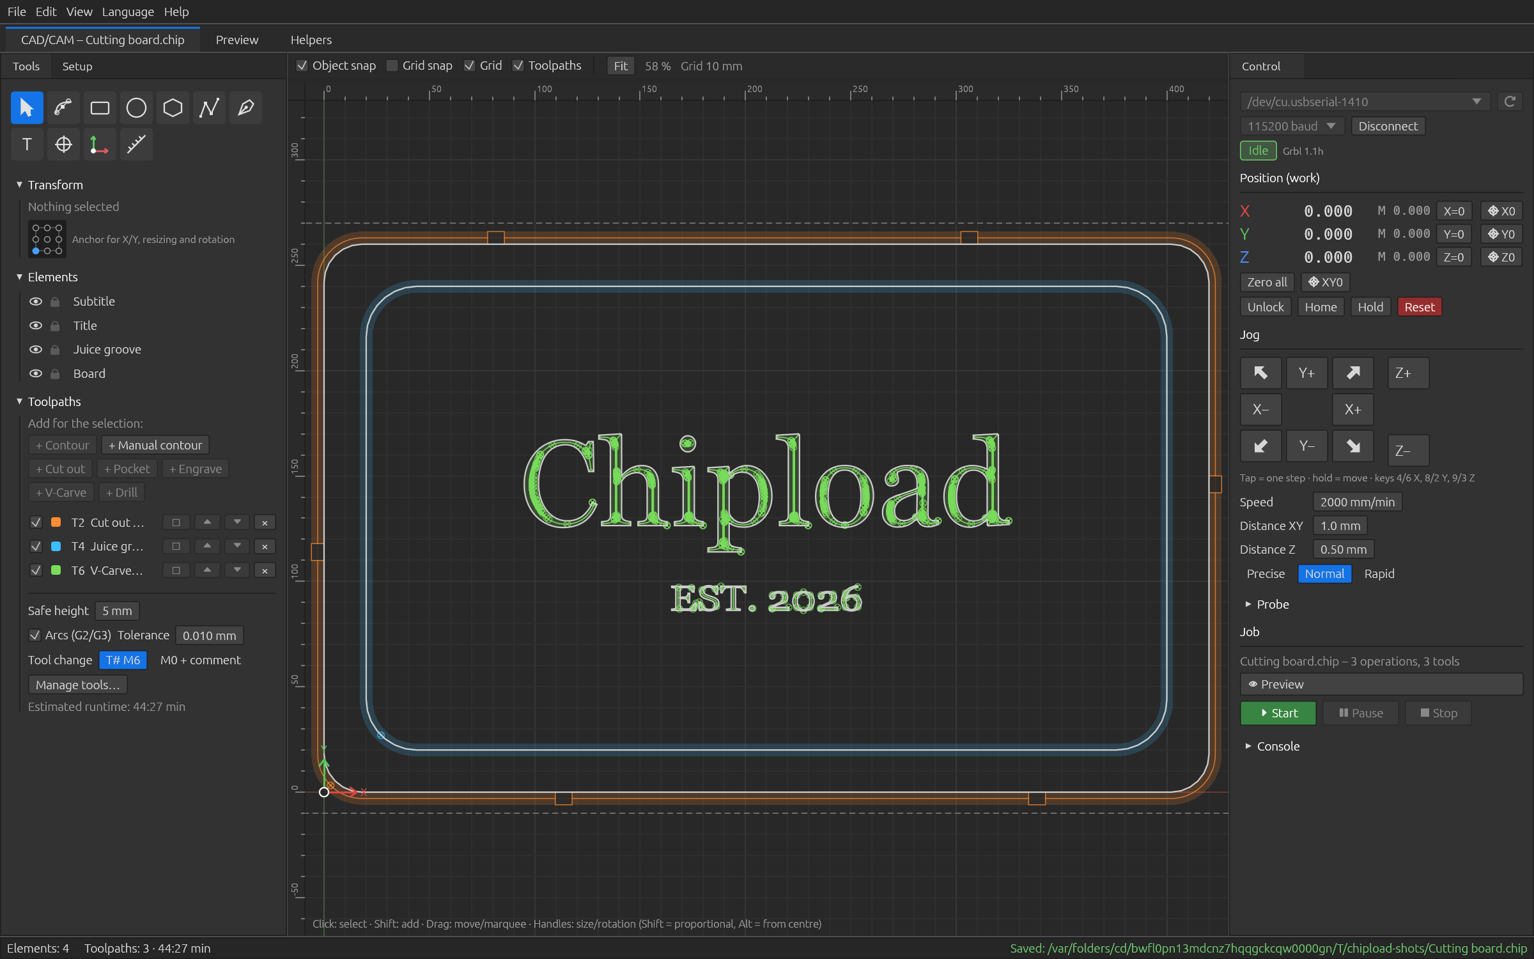Click the Start job button
This screenshot has width=1534, height=959.
(x=1278, y=713)
